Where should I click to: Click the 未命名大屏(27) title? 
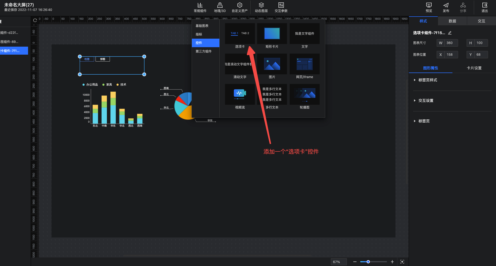click(19, 5)
